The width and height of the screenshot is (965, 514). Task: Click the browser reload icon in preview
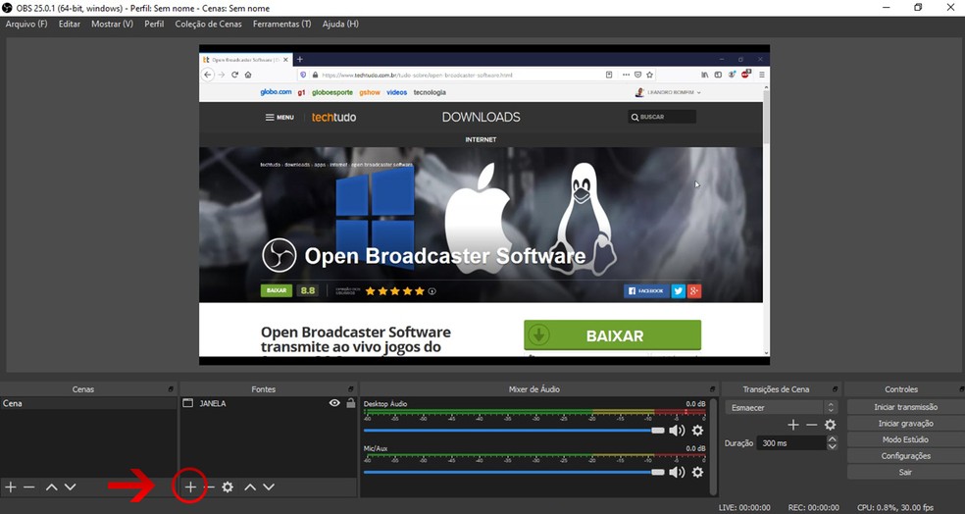[x=234, y=75]
